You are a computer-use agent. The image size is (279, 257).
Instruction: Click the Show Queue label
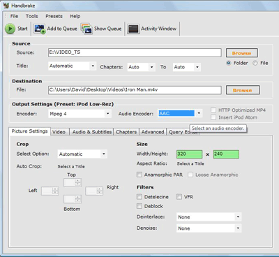[107, 29]
